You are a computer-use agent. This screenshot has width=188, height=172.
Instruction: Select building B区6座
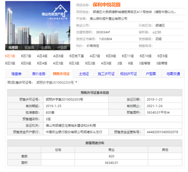[x=26, y=63]
